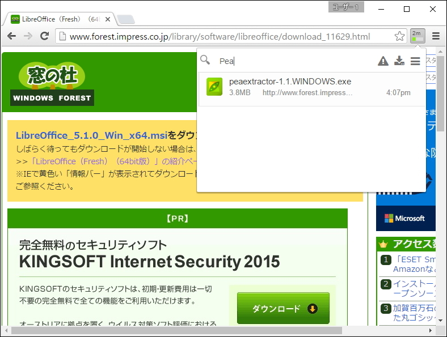Screen dimensions: 447x337
Task: Close the LibreOffice (Fresh) tab
Action: [x=108, y=19]
